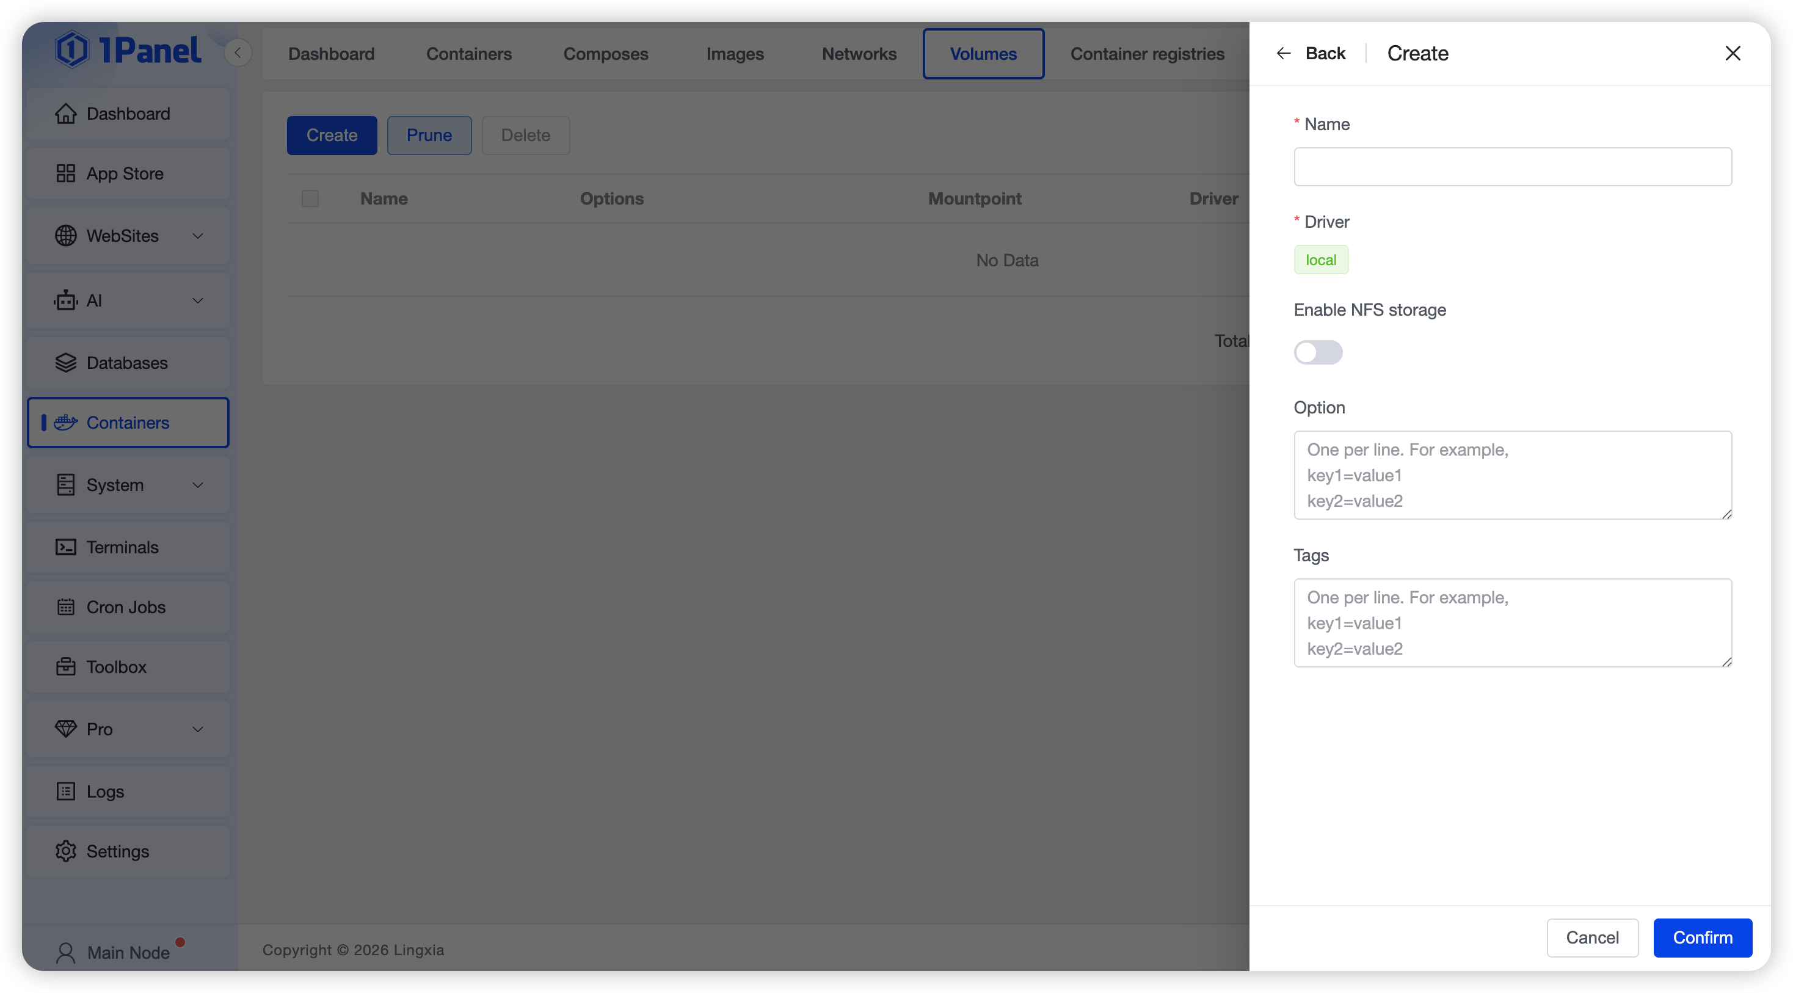This screenshot has width=1793, height=993.
Task: Collapse the sidebar with arrow icon
Action: pyautogui.click(x=238, y=53)
